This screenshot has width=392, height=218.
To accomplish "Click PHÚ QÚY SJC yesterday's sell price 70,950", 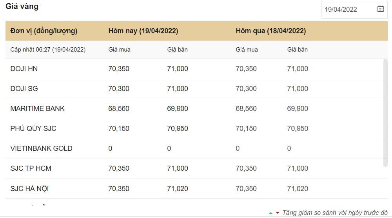I will (298, 129).
